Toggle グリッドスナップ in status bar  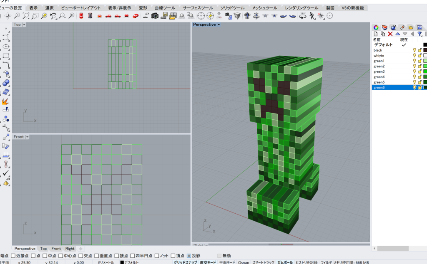185,262
